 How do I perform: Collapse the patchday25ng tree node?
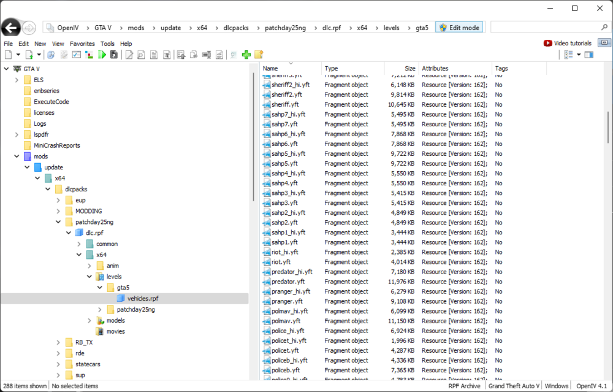pyautogui.click(x=58, y=221)
